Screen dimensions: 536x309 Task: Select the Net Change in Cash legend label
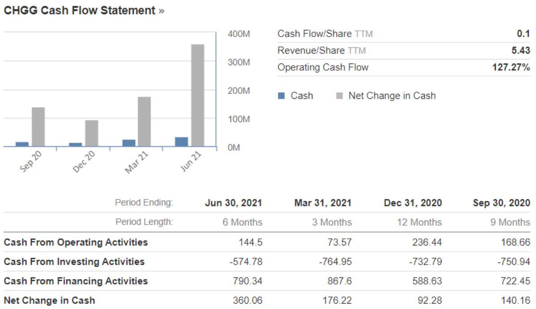coord(392,96)
